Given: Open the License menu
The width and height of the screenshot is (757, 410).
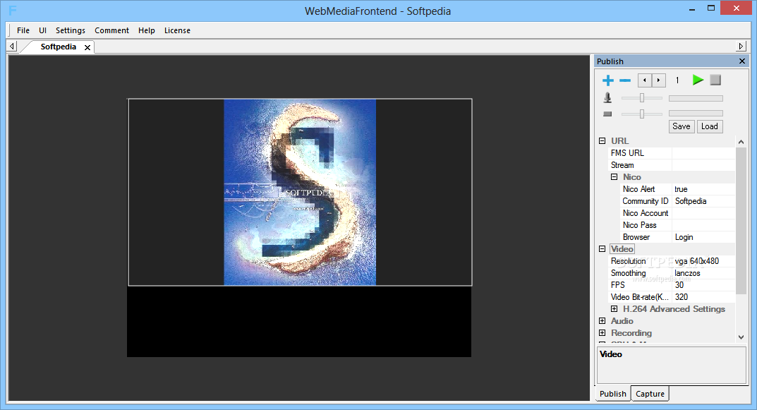Looking at the screenshot, I should pyautogui.click(x=177, y=30).
